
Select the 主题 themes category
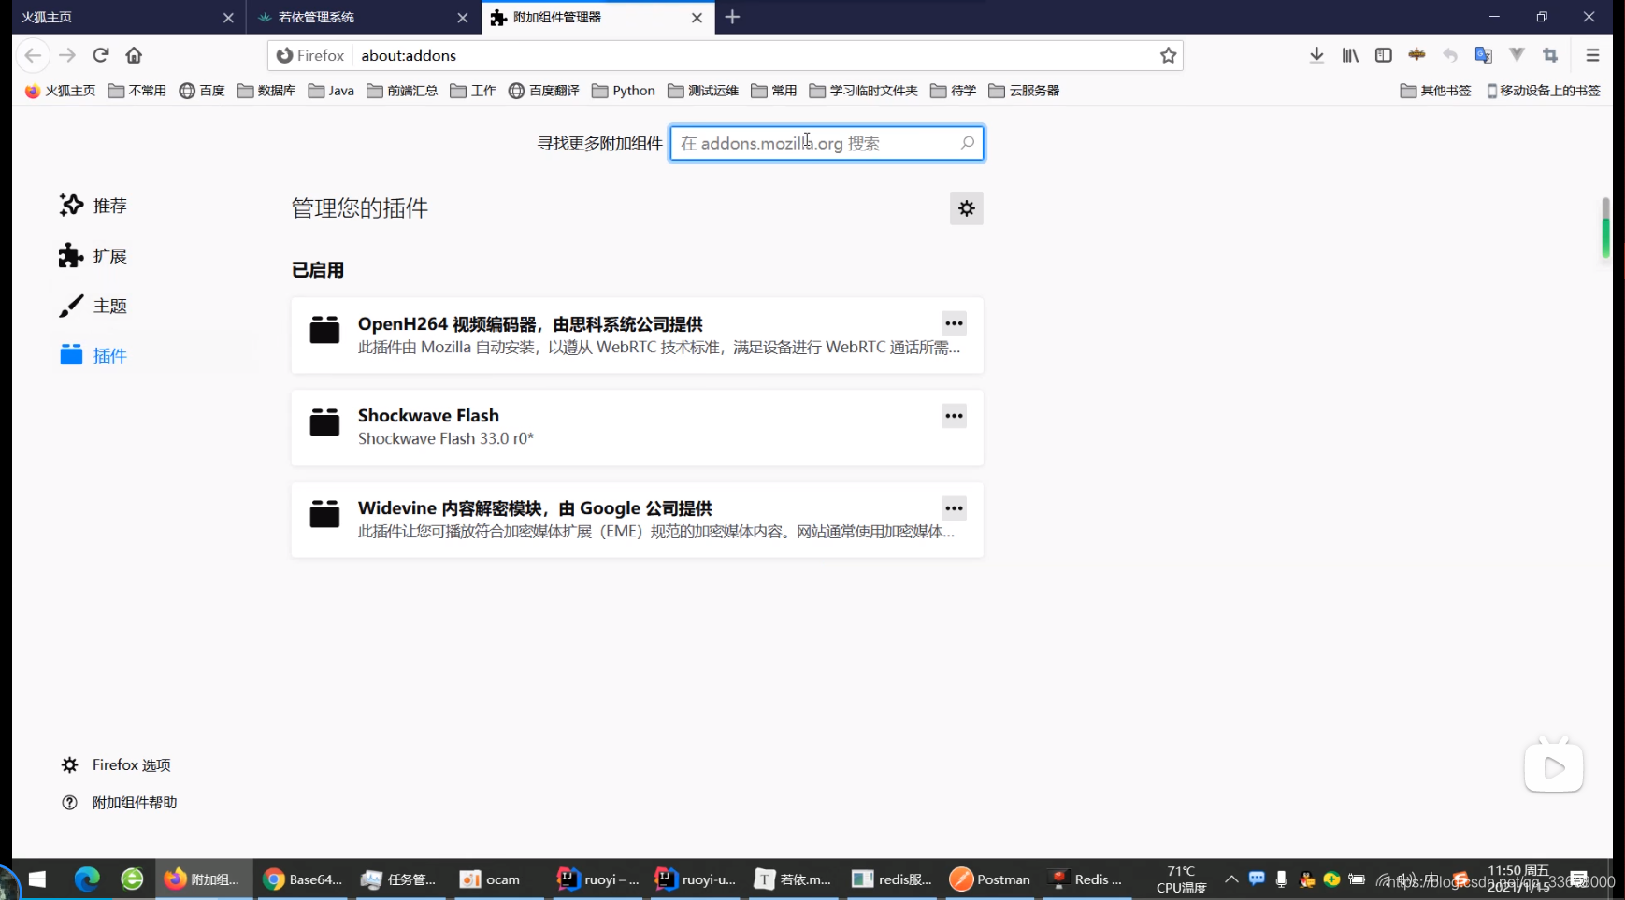coord(93,306)
